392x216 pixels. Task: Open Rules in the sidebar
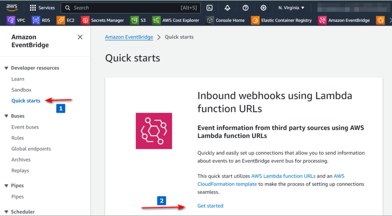[x=18, y=138]
